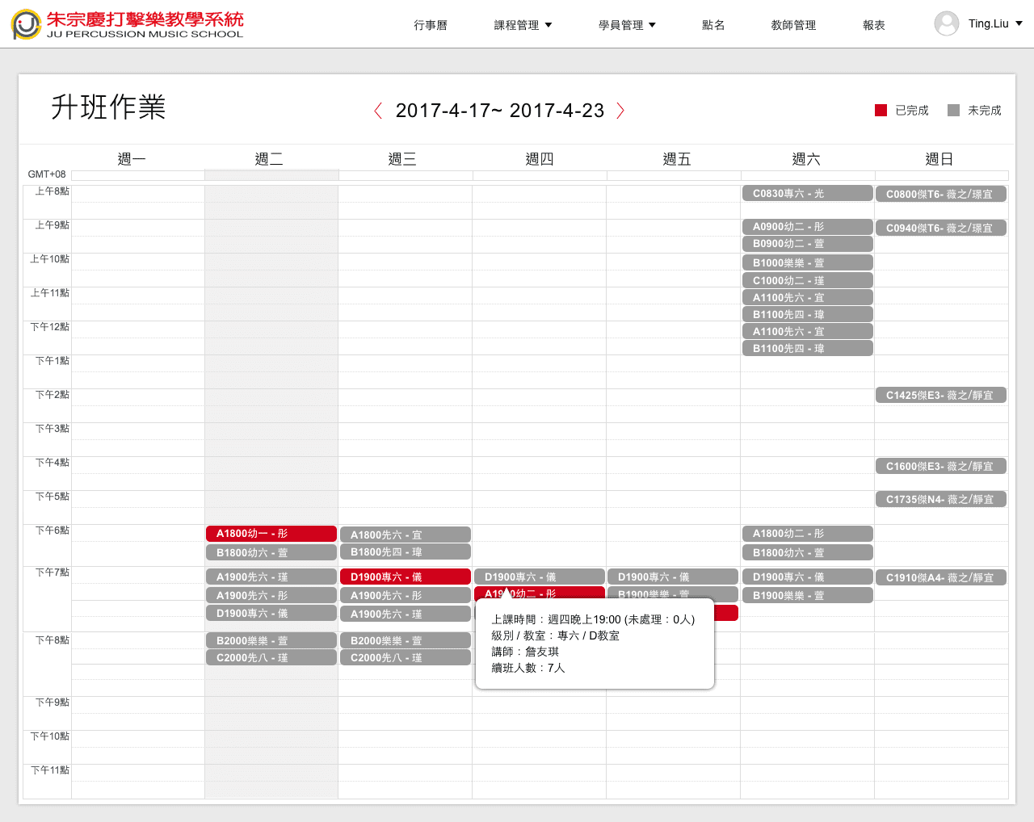Open Thursday's D1900專六 - 儀 class

[539, 577]
